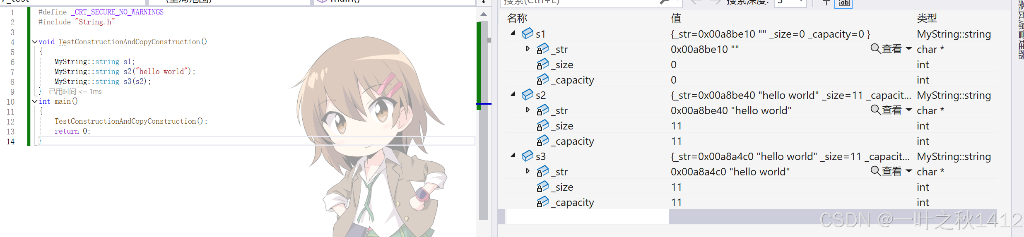1024x237 pixels.
Task: Click the _CRT_SECURE_NO_WARNINGS define line
Action: (x=101, y=12)
